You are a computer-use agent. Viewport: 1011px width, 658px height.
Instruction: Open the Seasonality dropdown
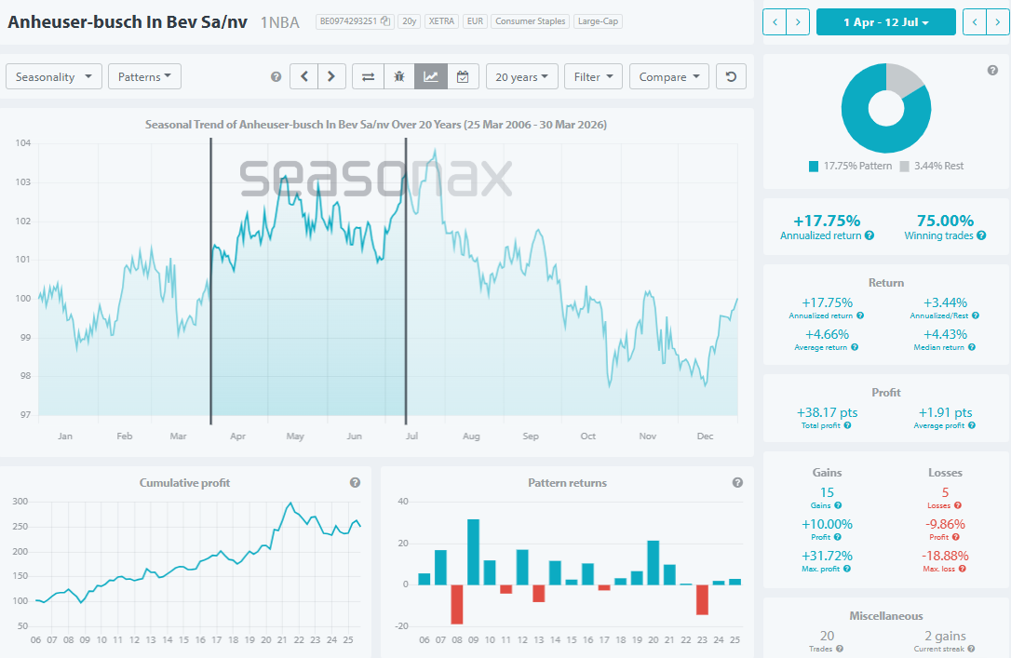pyautogui.click(x=54, y=76)
